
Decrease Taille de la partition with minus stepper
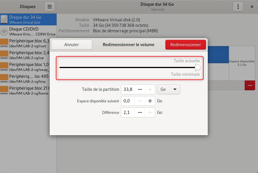coord(141,89)
